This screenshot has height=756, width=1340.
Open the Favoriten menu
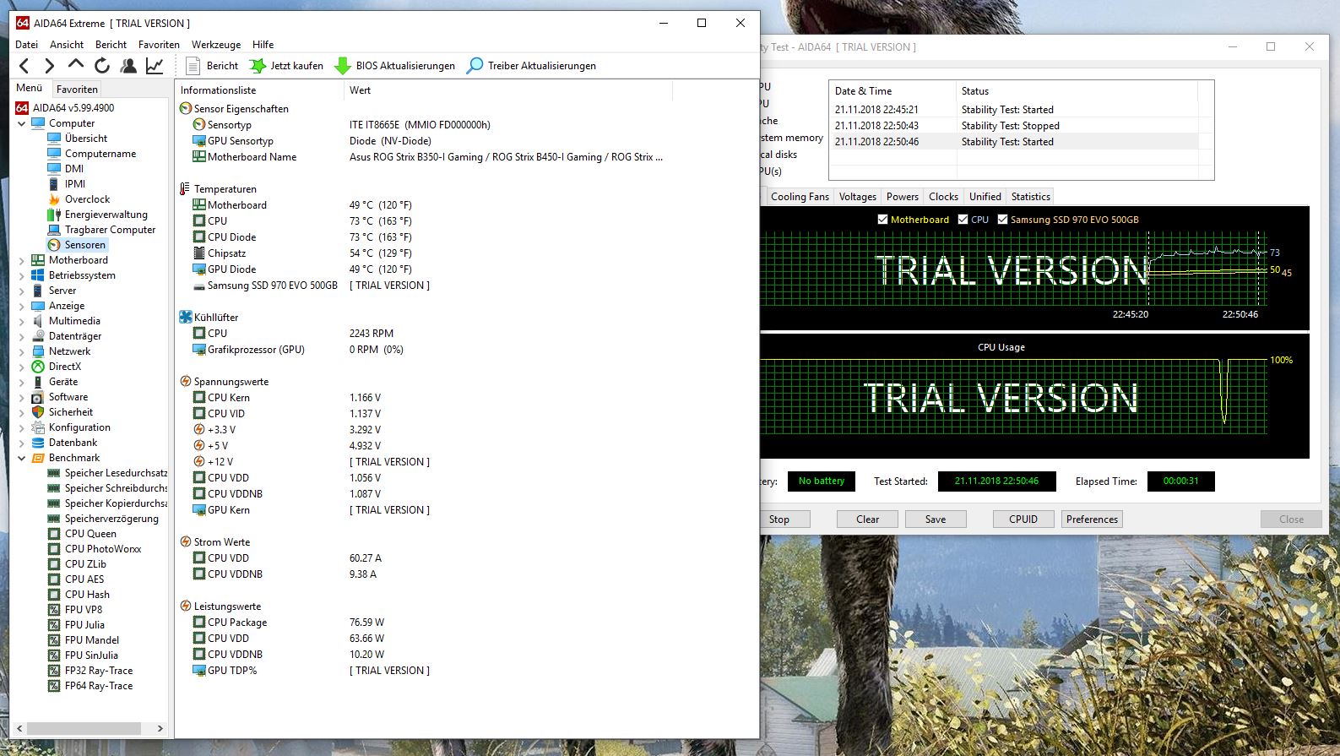pos(159,45)
